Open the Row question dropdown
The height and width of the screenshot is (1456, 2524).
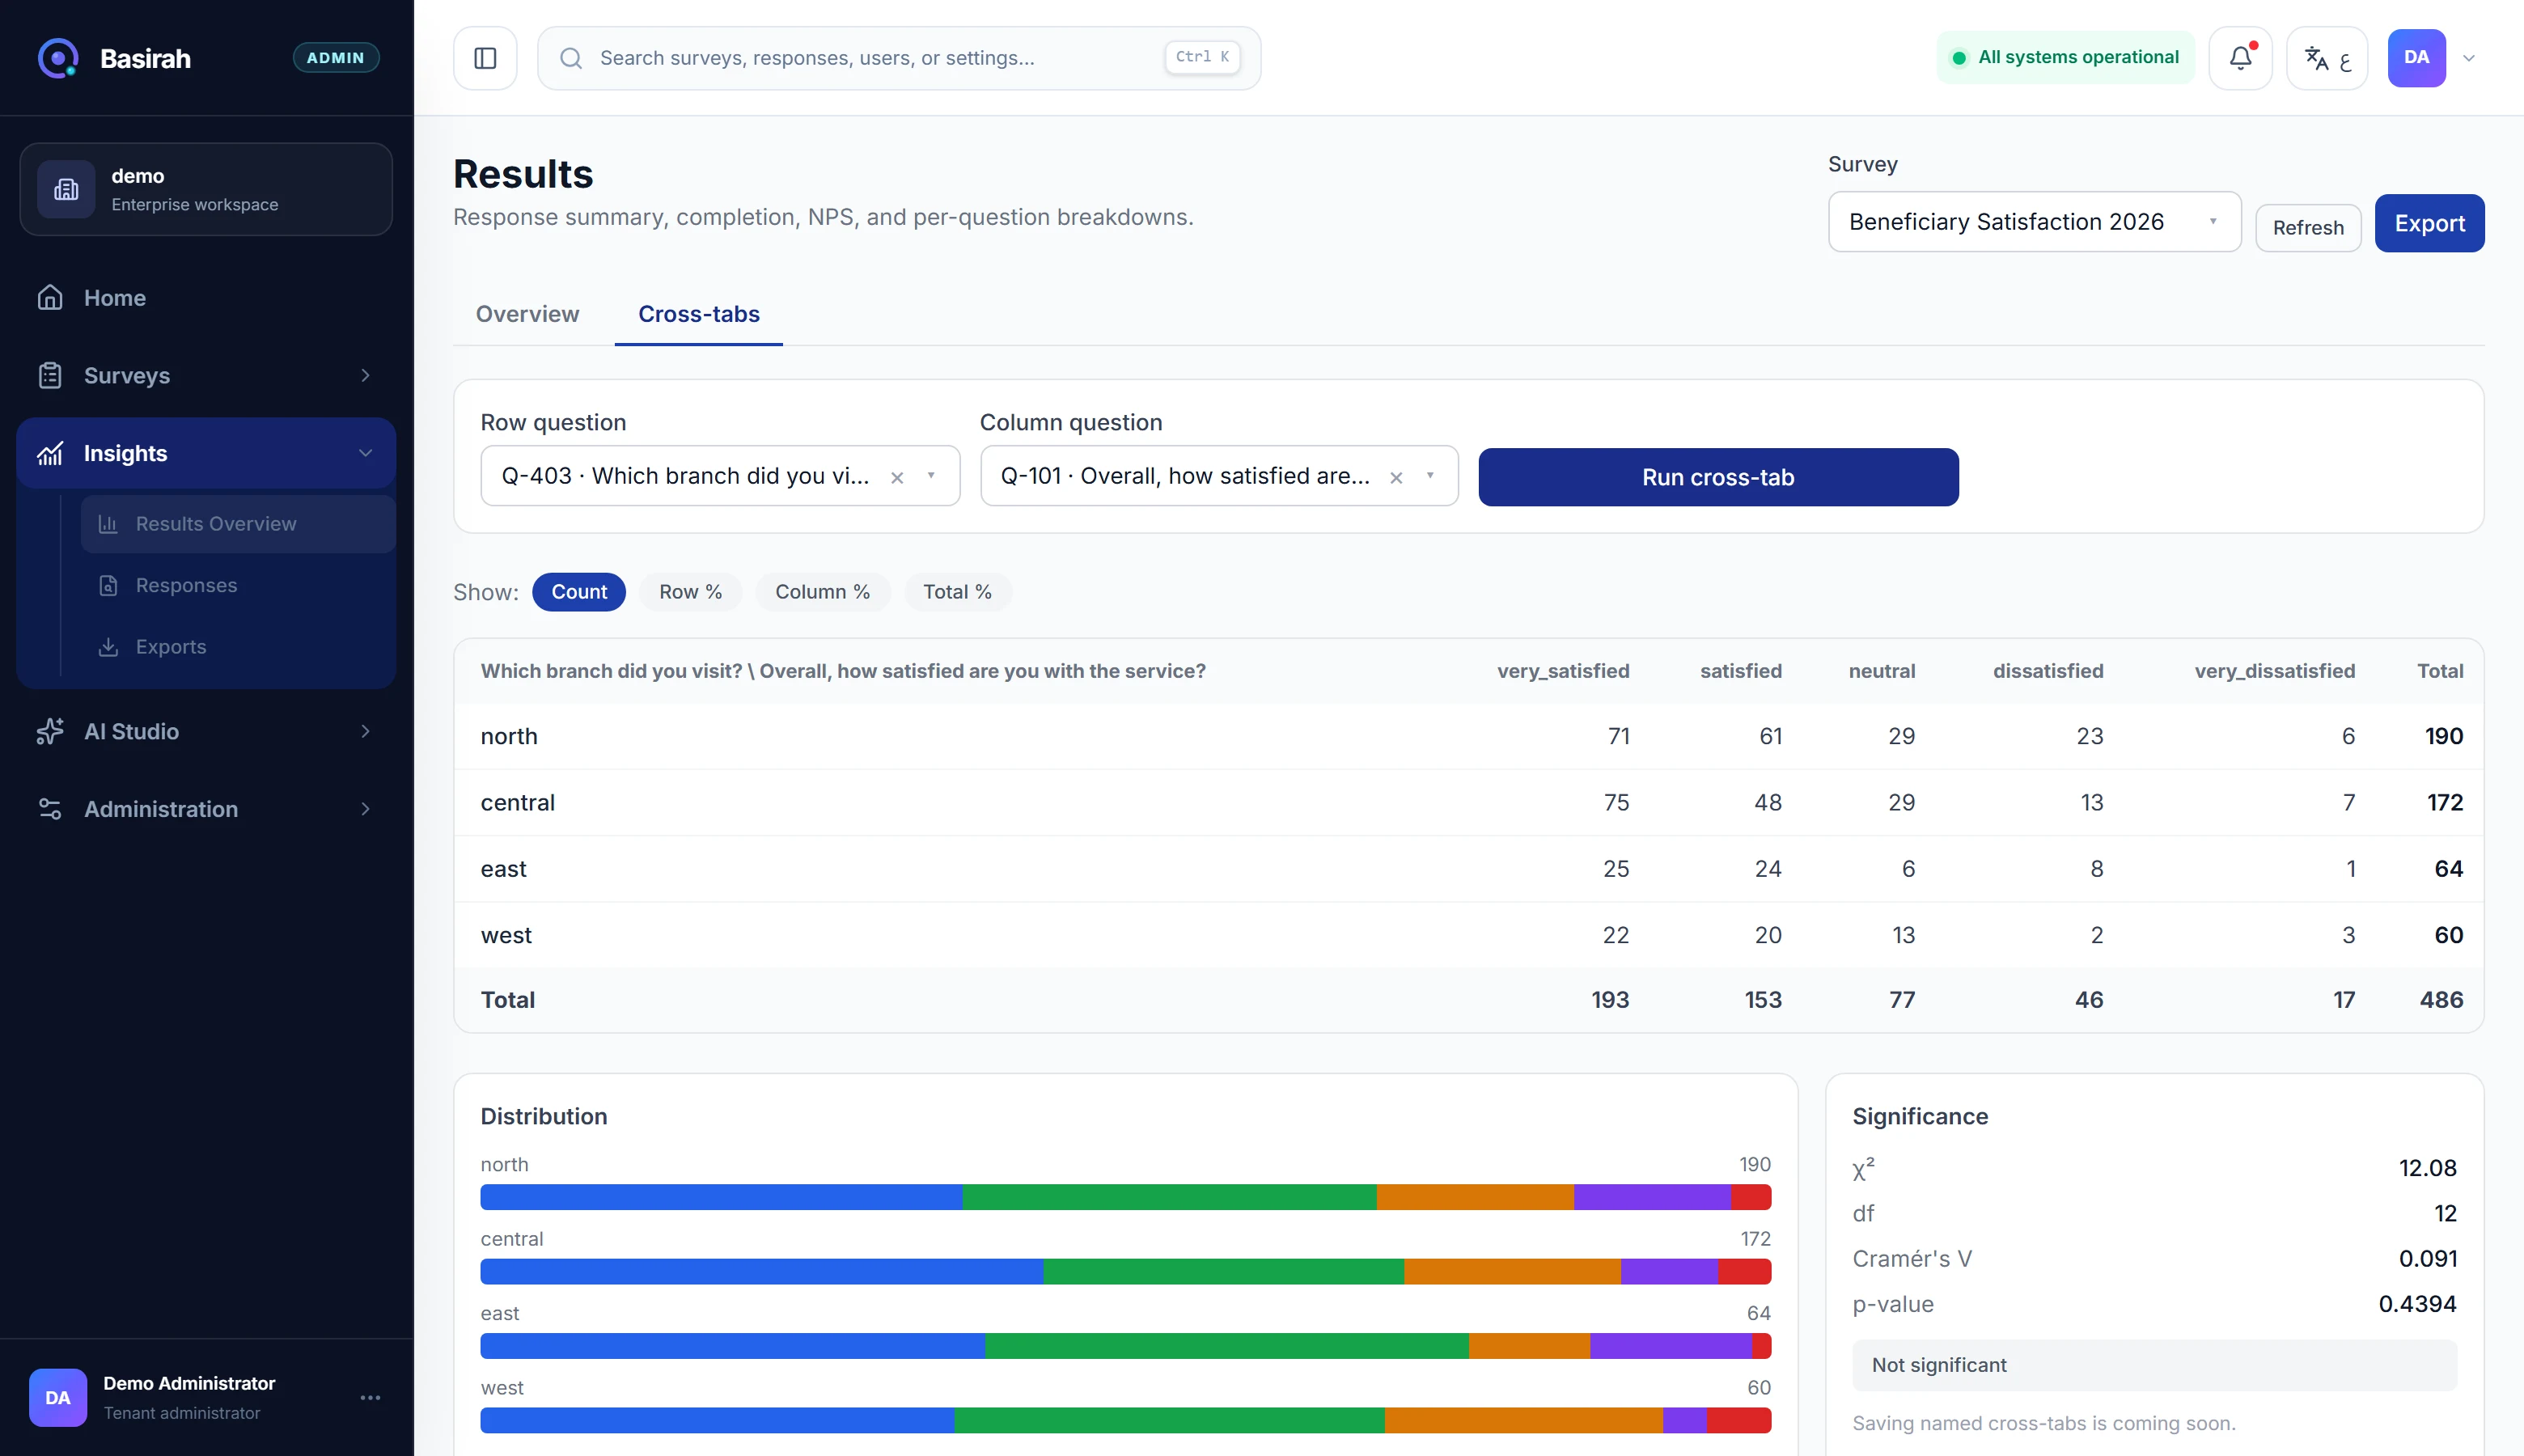(x=719, y=476)
